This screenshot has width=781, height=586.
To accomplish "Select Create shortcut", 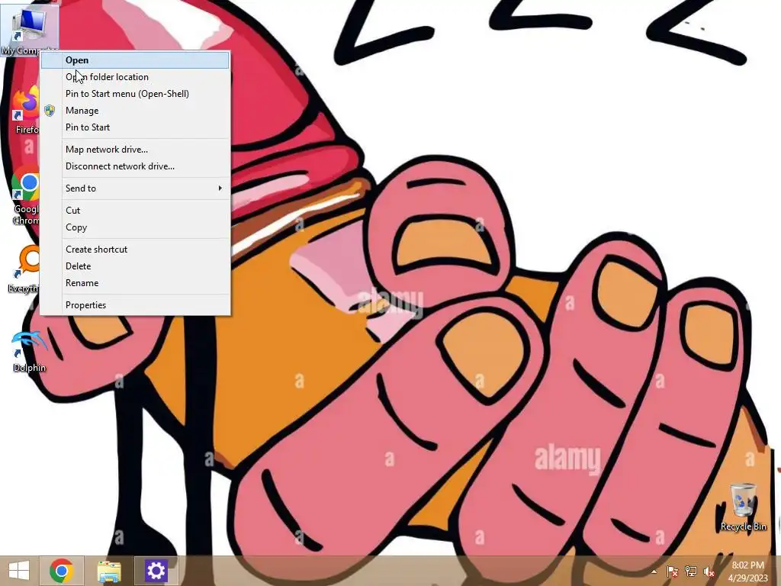I will 135,250.
